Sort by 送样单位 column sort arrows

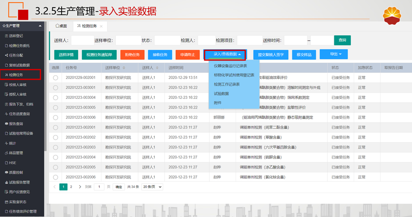coord(124,68)
